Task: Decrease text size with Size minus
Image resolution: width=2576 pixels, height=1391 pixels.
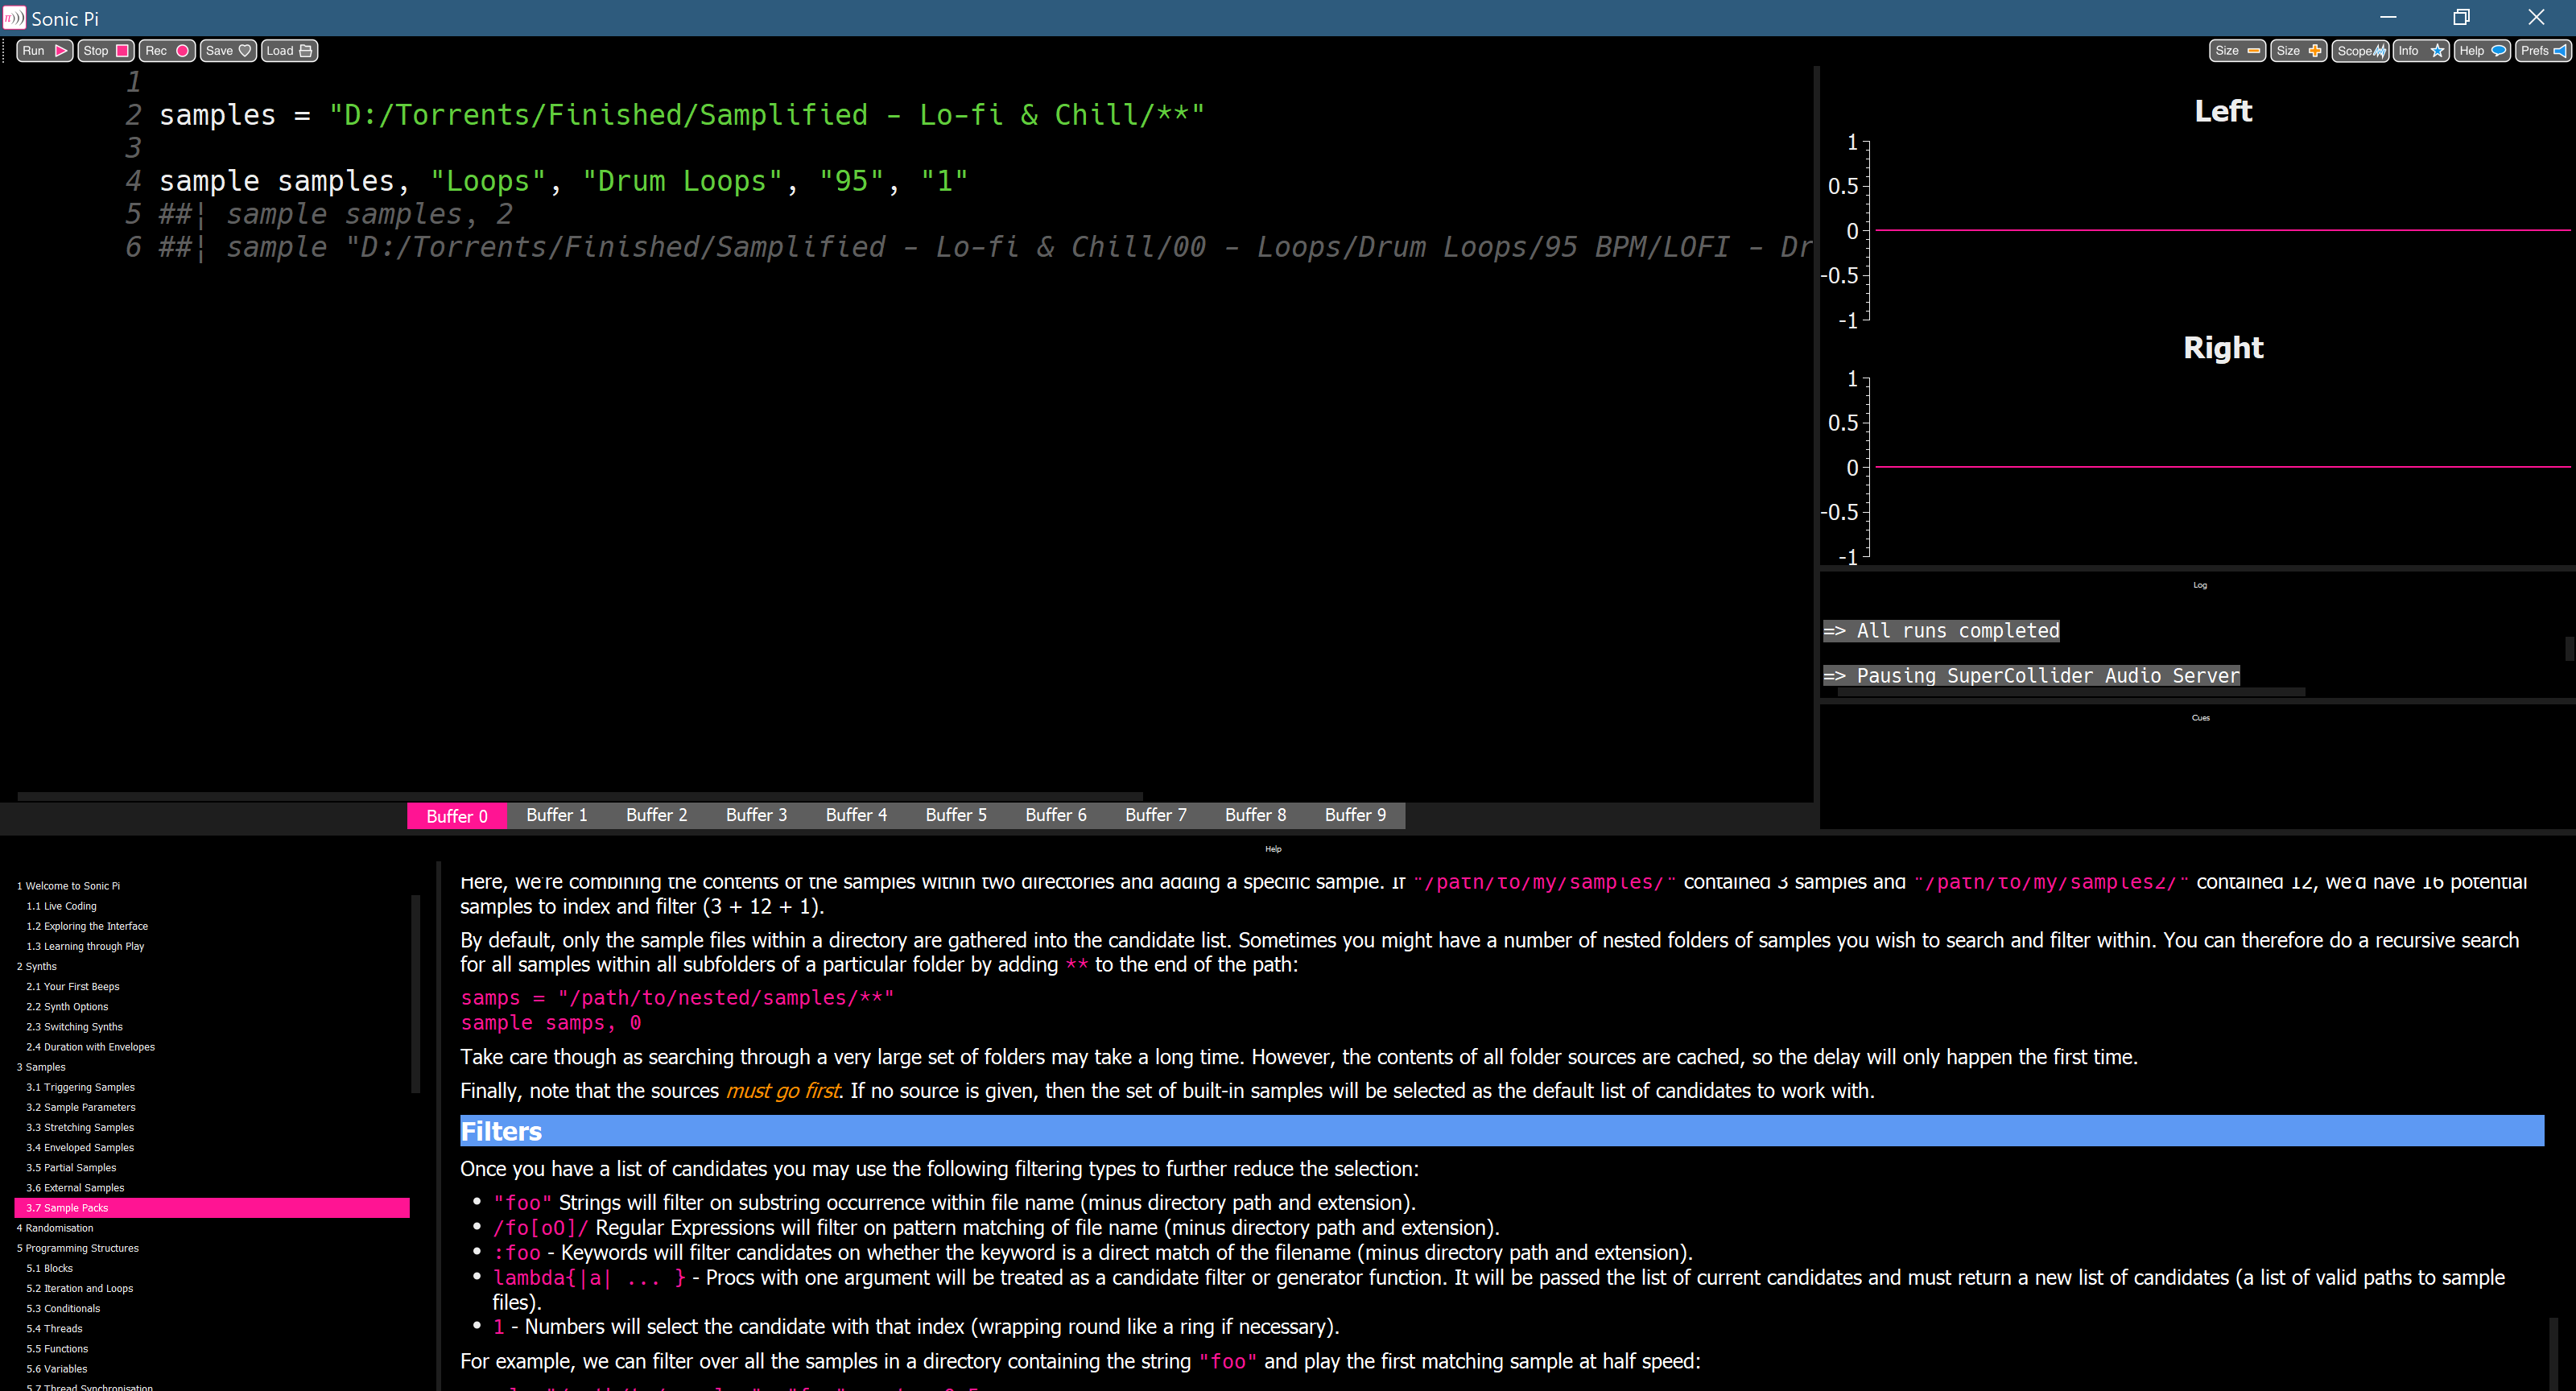Action: tap(2237, 51)
